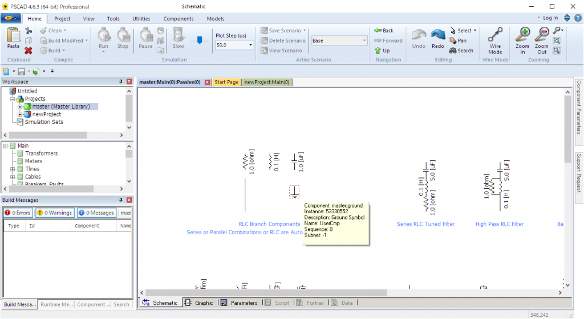584x319 pixels.
Task: Open the Base scenario dropdown
Action: [x=364, y=41]
